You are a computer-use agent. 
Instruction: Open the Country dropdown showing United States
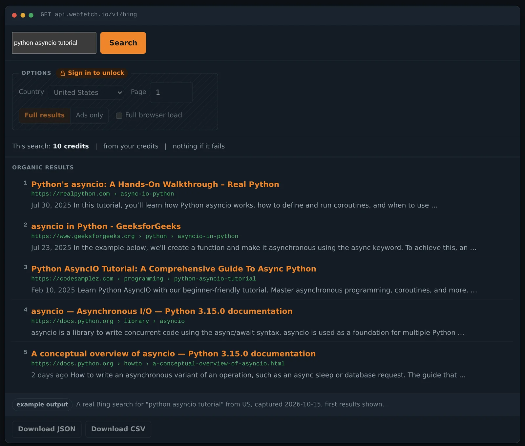86,92
